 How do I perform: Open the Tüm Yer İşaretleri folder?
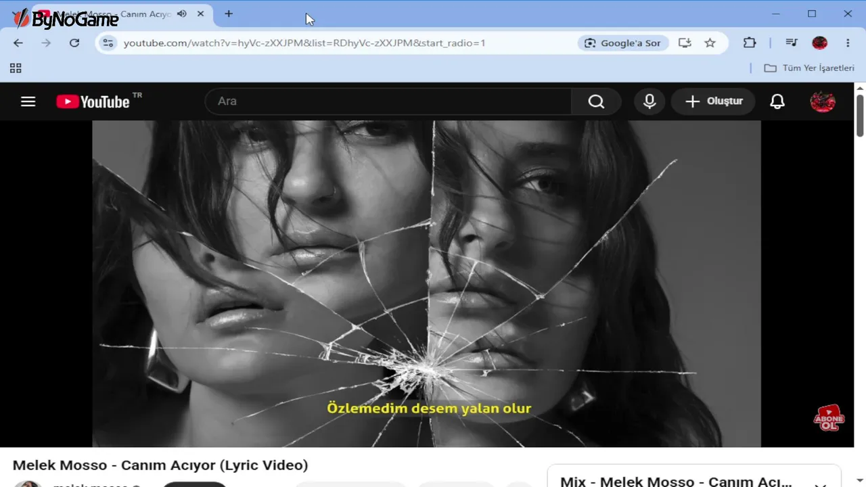pos(809,68)
